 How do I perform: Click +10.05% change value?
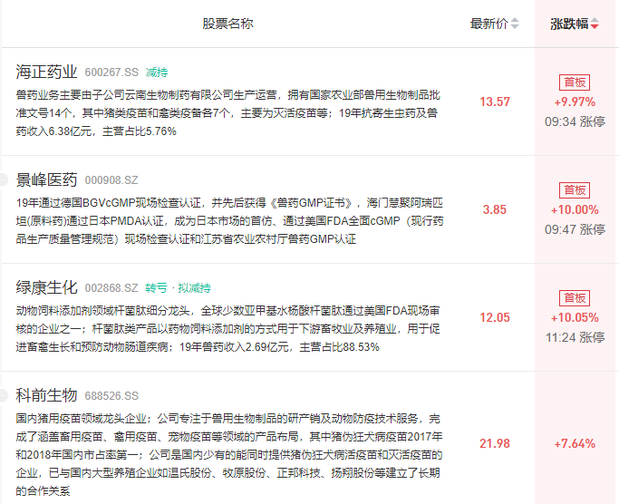(x=575, y=317)
